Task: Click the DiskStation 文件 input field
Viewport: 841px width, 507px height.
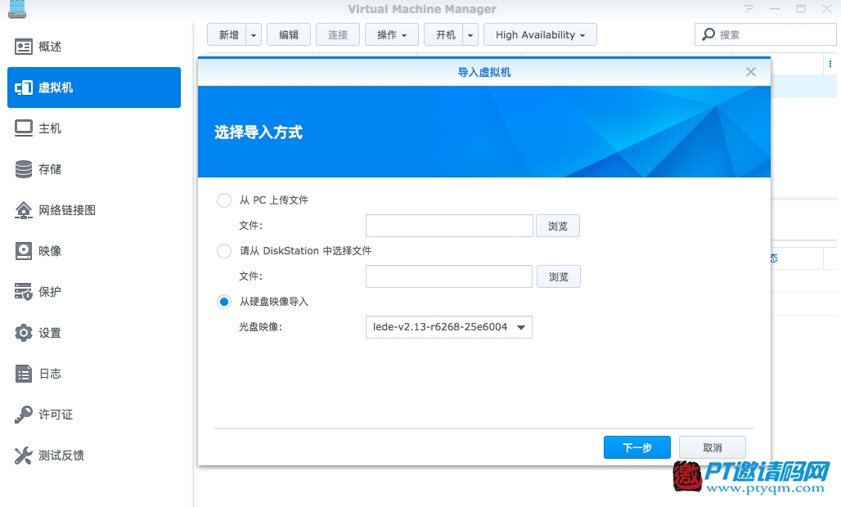Action: click(x=449, y=276)
